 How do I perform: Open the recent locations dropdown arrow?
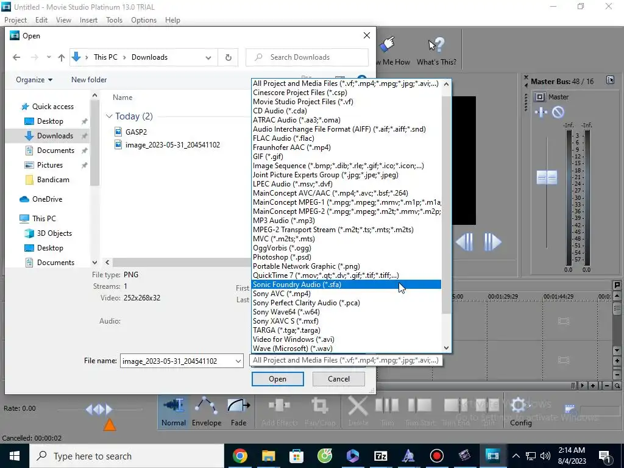coord(49,57)
